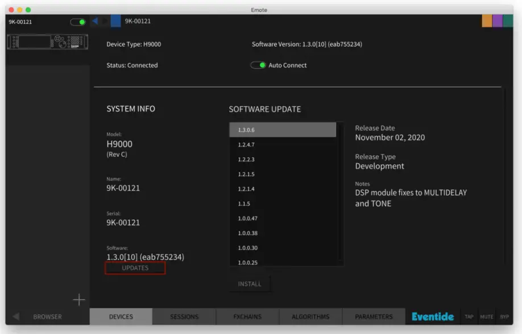
Task: Click the TAP tempo button
Action: (x=469, y=317)
